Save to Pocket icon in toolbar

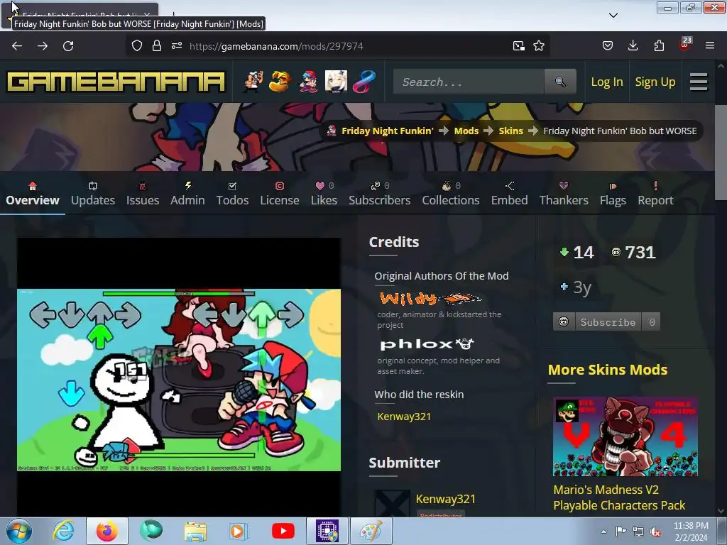click(x=608, y=45)
